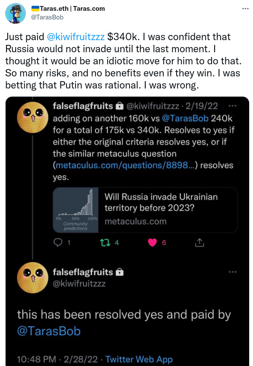Viewport: 253px width, 366px height.
Task: Click @TarasBob mention in 'paid by' tweet
Action: pyautogui.click(x=49, y=331)
